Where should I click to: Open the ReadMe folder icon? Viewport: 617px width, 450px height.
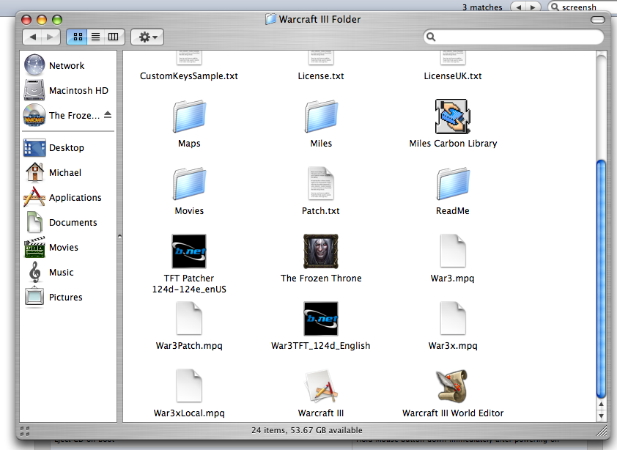point(453,183)
